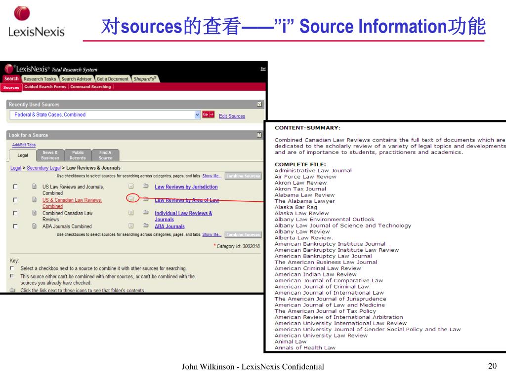This screenshot has width=506, height=379.
Task: Open US & Canadian Law Reviews, Combined source link
Action: tap(72, 203)
